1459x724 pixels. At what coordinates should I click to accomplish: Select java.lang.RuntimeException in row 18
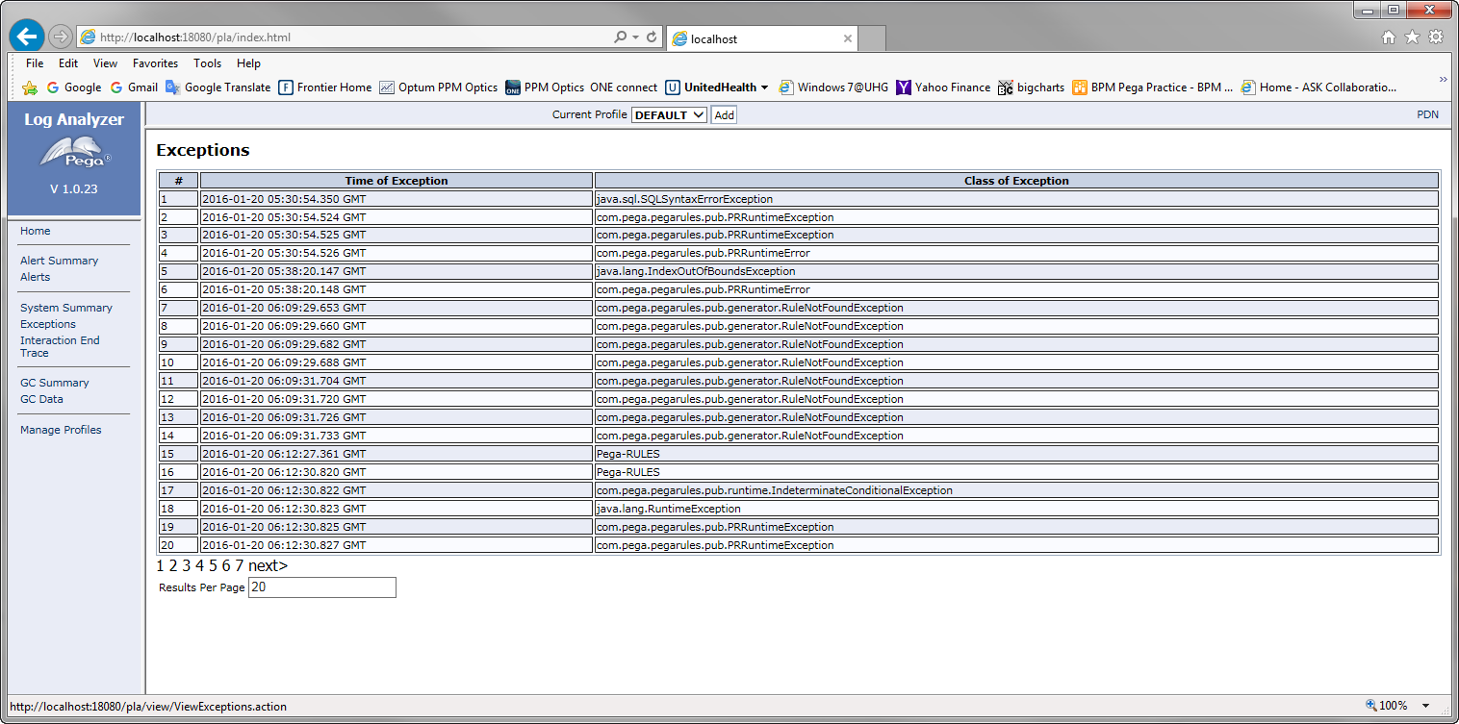coord(669,509)
